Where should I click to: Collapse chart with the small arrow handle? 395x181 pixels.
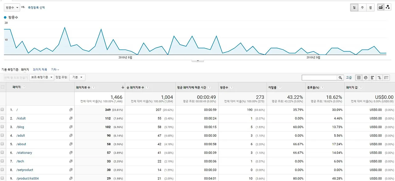click(198, 61)
